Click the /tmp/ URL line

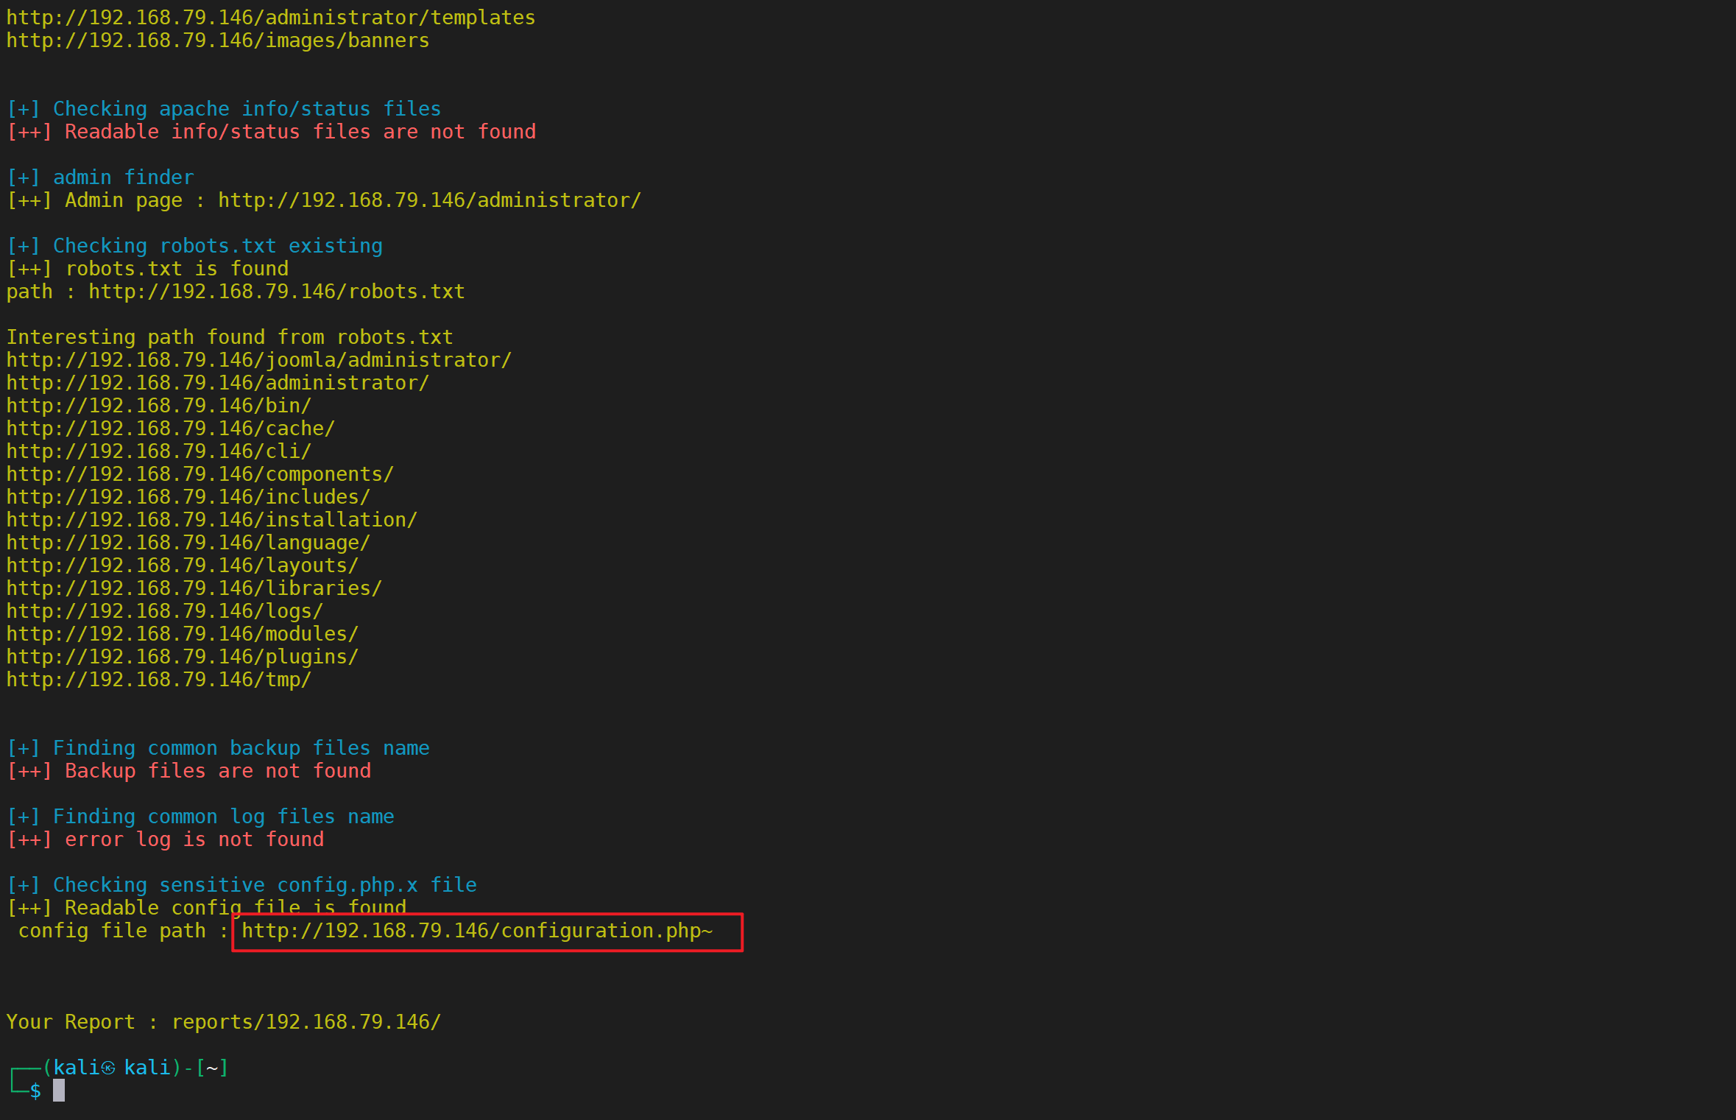tap(159, 680)
